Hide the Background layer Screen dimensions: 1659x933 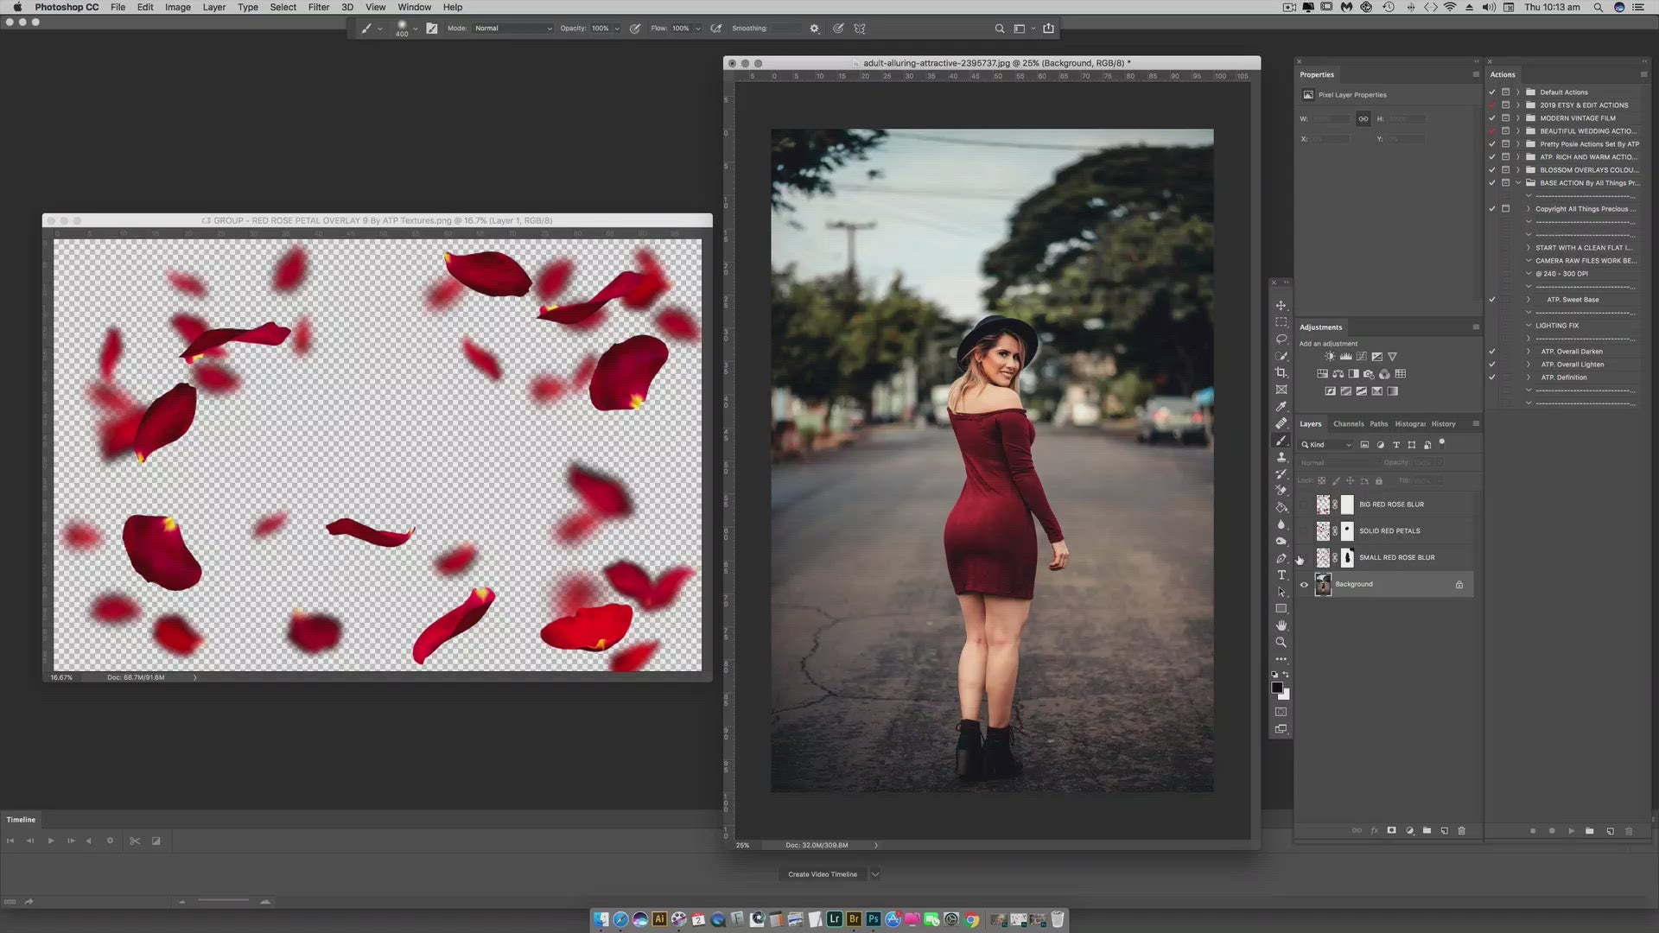coord(1305,585)
